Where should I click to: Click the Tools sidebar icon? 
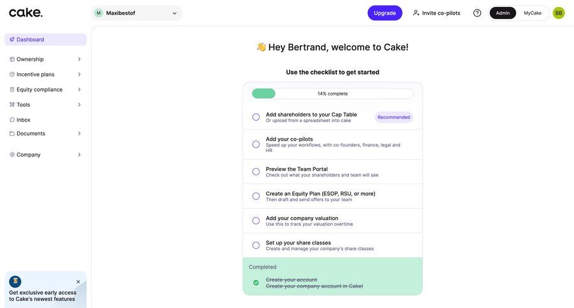click(12, 105)
